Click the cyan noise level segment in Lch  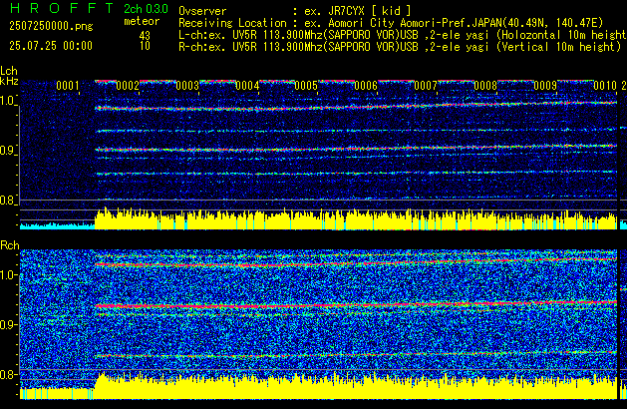pos(57,226)
